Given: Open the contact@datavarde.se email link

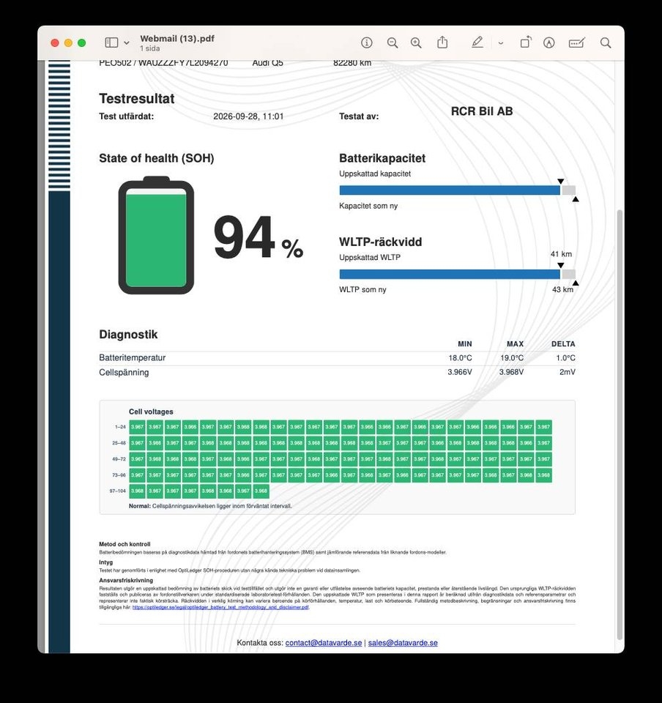Looking at the screenshot, I should (x=324, y=642).
